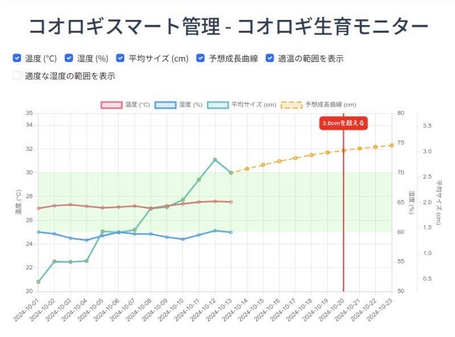
Task: Disable the 平均サイズ (cm) checkbox
Action: pos(120,58)
